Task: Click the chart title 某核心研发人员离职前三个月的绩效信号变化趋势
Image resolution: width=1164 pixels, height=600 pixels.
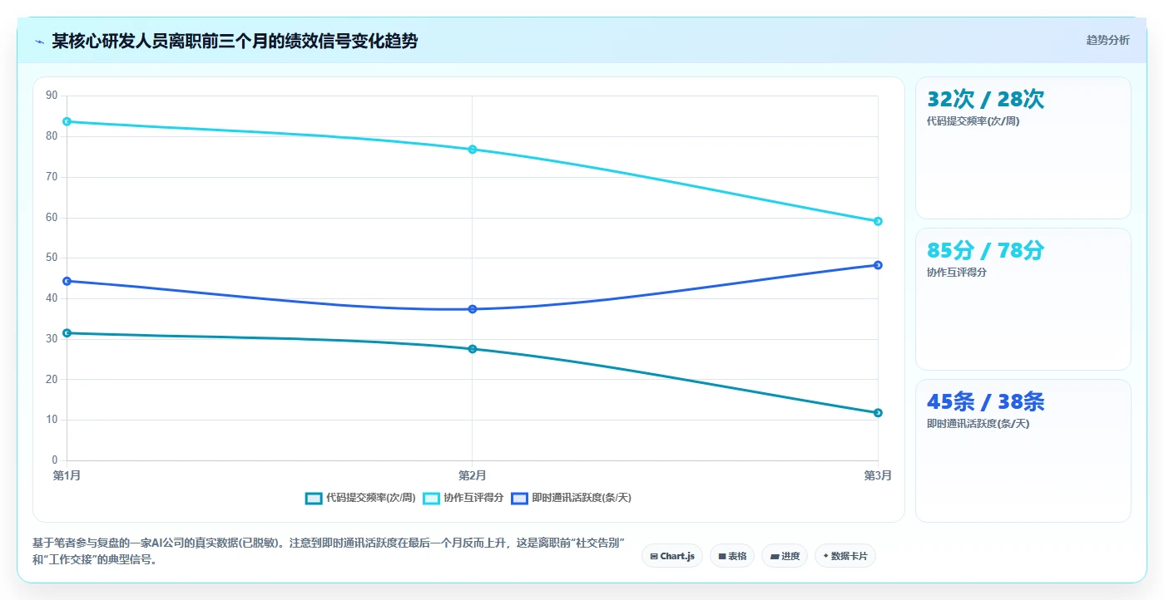Action: (235, 41)
